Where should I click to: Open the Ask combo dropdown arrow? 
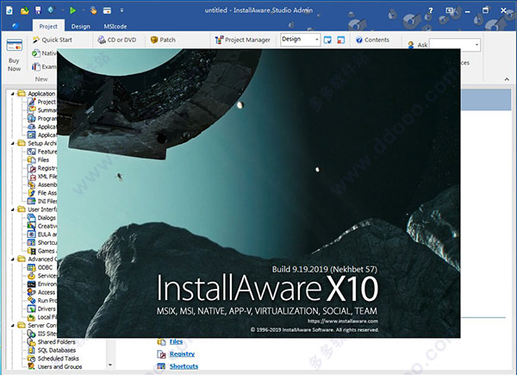pyautogui.click(x=477, y=45)
